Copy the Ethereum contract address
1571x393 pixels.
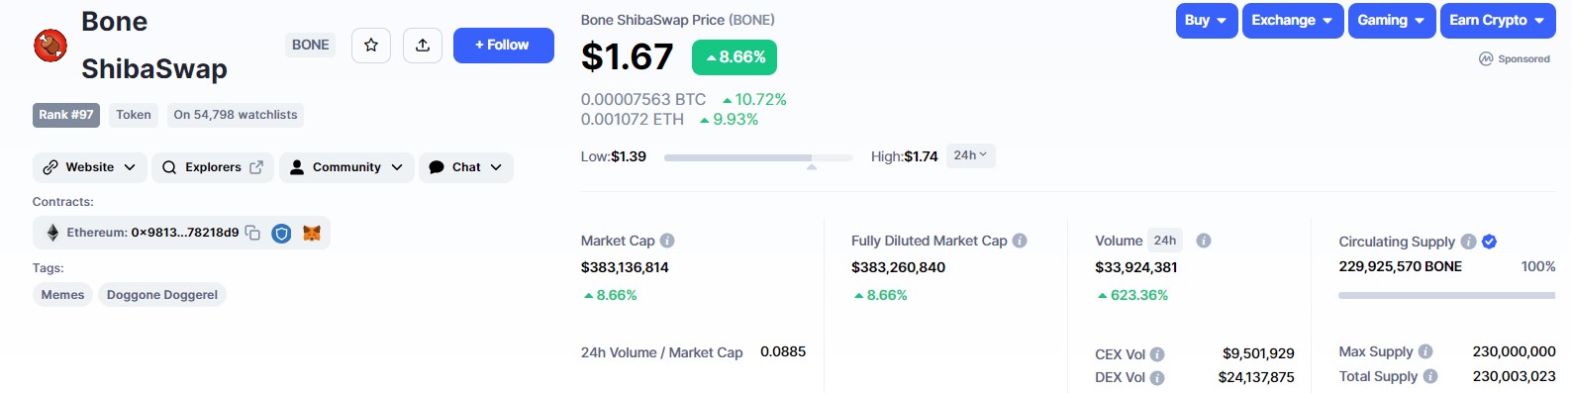click(x=252, y=233)
